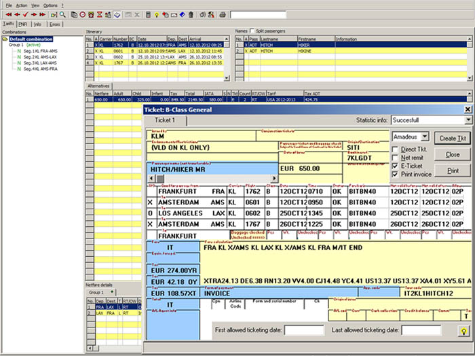This screenshot has height=356, width=475.
Task: Enable the Direct Tkt. checkbox
Action: tap(396, 148)
